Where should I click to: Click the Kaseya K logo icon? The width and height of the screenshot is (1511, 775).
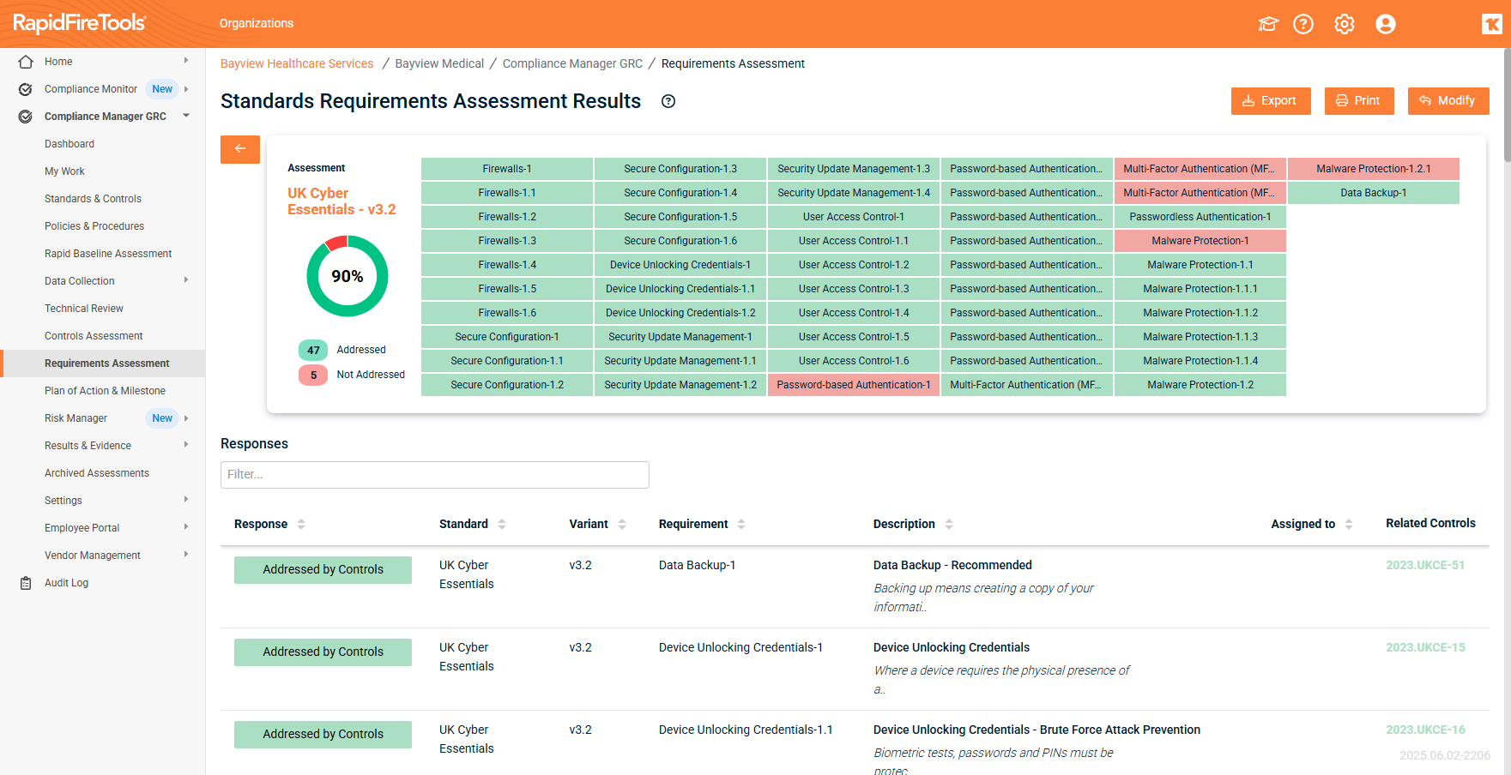point(1492,24)
